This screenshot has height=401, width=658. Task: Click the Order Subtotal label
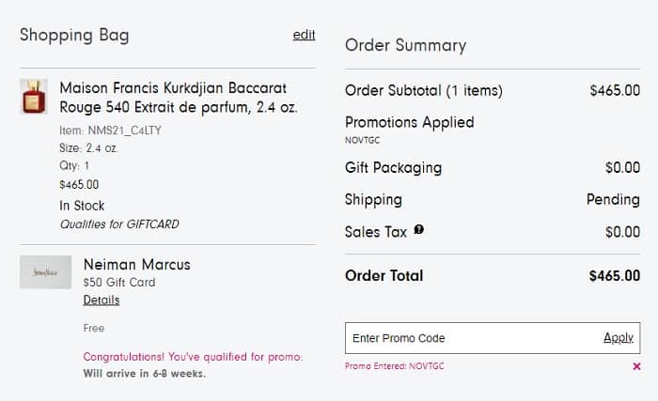point(424,91)
